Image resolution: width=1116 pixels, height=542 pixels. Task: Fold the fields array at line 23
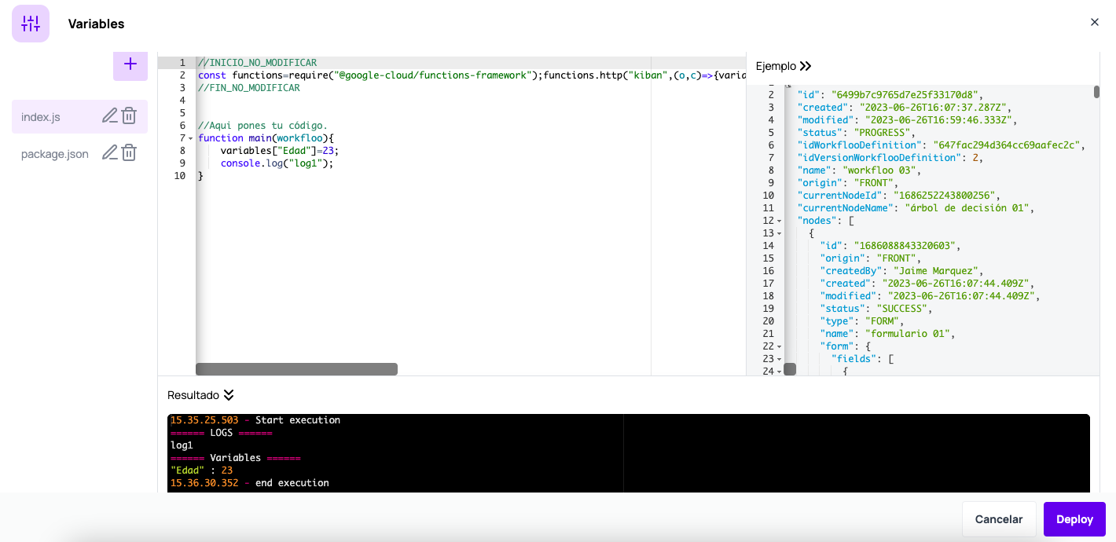point(779,359)
